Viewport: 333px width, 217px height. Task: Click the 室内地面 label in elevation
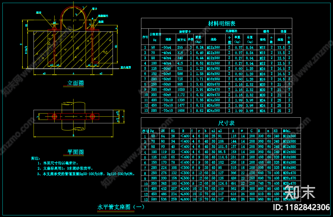125,67
